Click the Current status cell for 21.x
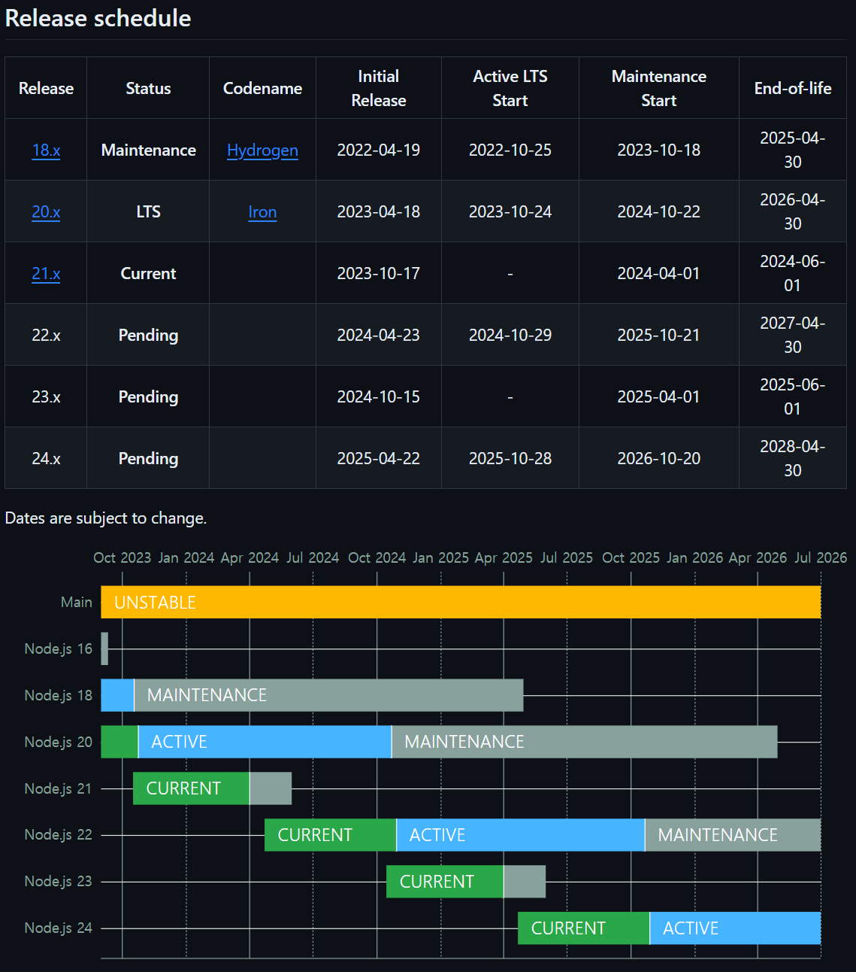The height and width of the screenshot is (972, 856). [x=148, y=273]
